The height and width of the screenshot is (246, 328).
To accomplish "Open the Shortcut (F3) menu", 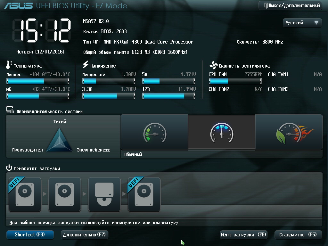I will [30, 235].
